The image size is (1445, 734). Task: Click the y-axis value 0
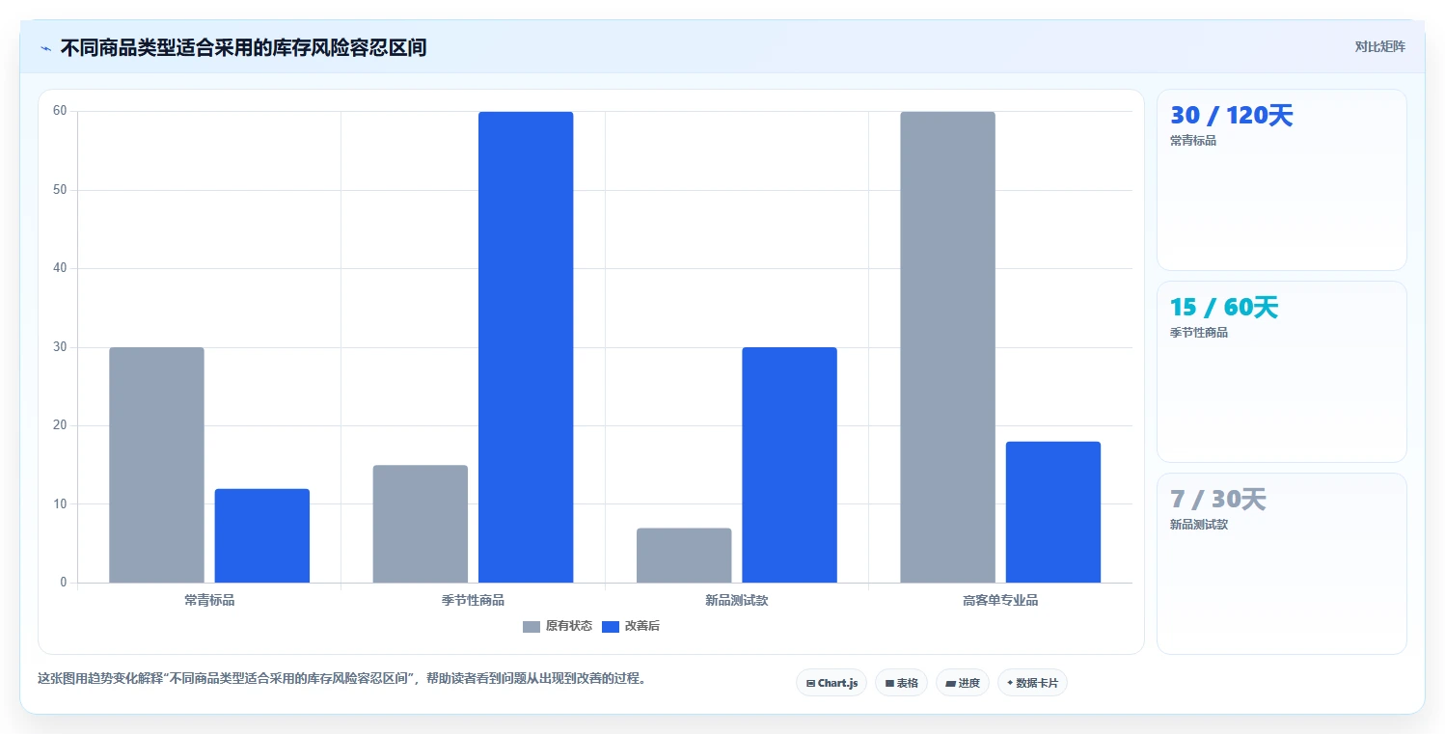64,583
